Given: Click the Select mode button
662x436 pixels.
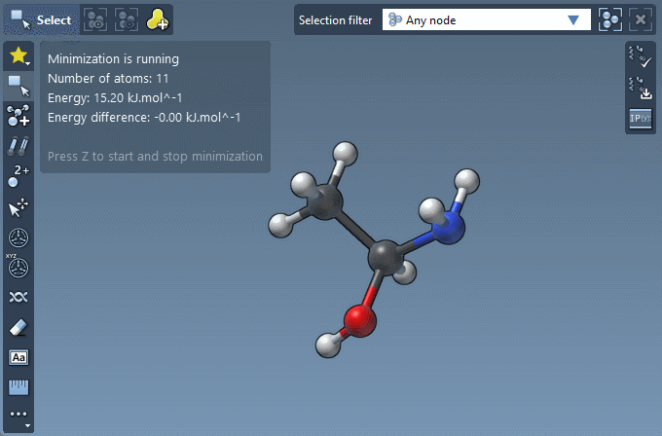Looking at the screenshot, I should coord(41,19).
